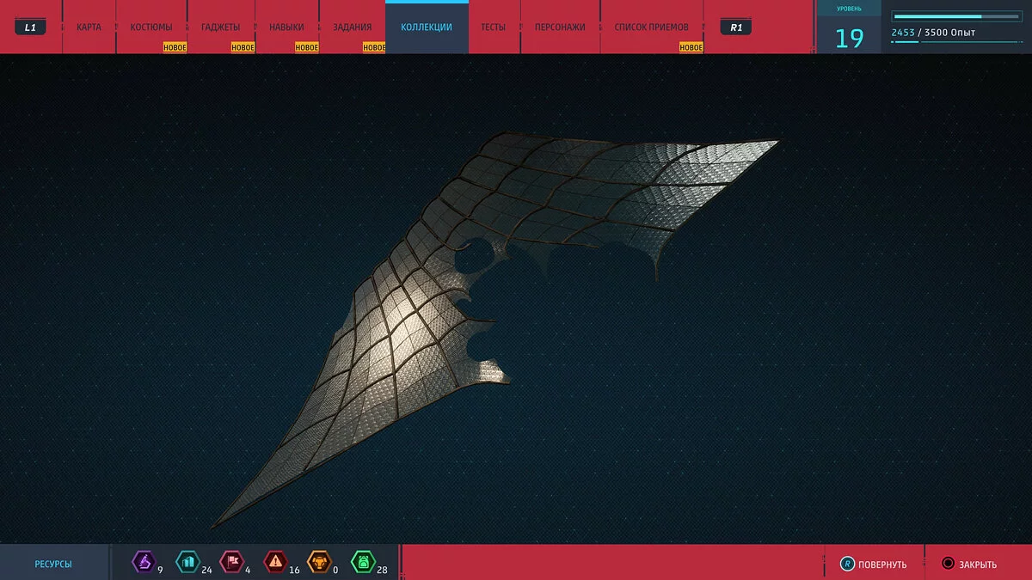
Task: Open the Гаджеты tab
Action: [221, 27]
